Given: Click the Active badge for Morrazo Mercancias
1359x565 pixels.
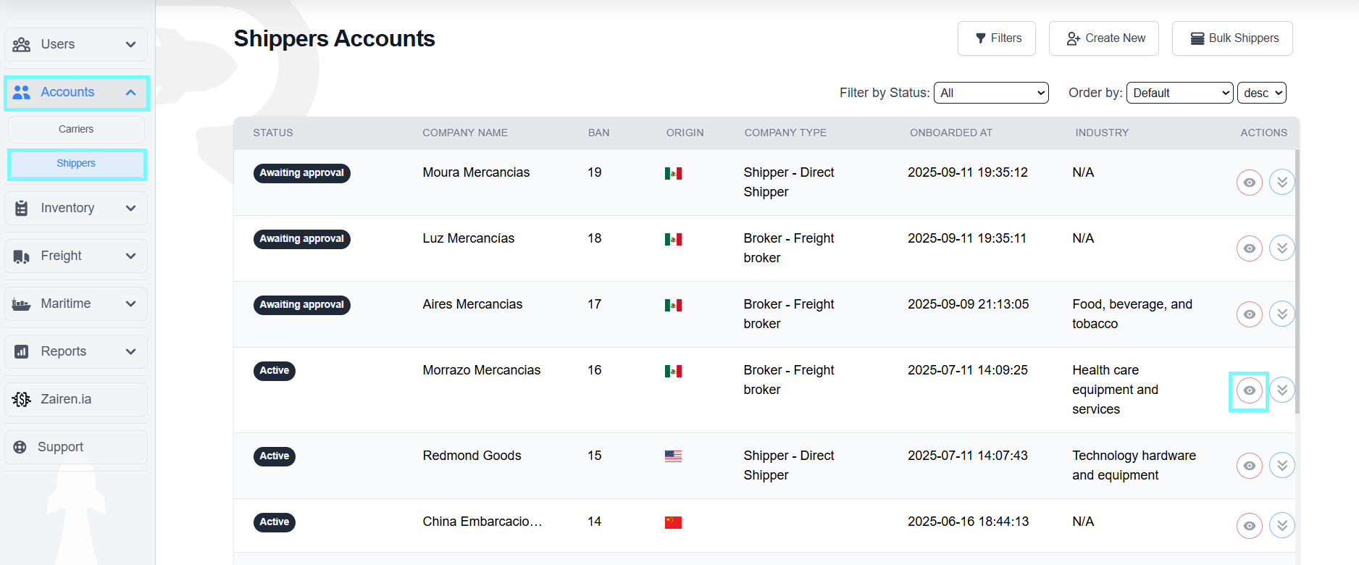Looking at the screenshot, I should point(275,371).
